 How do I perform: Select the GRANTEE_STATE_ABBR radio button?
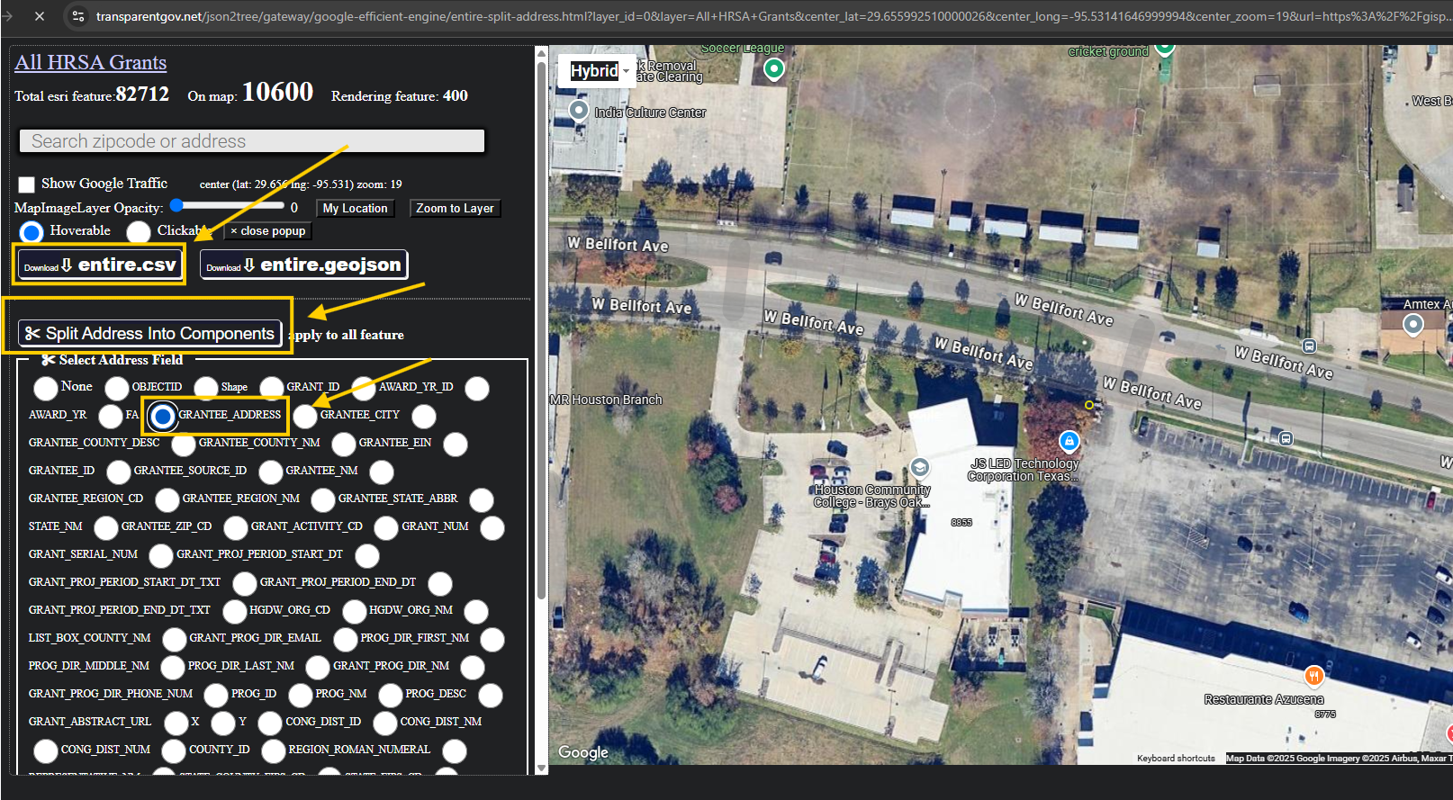coord(323,500)
